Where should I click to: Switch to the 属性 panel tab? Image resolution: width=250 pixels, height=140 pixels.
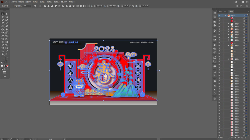pos(220,11)
